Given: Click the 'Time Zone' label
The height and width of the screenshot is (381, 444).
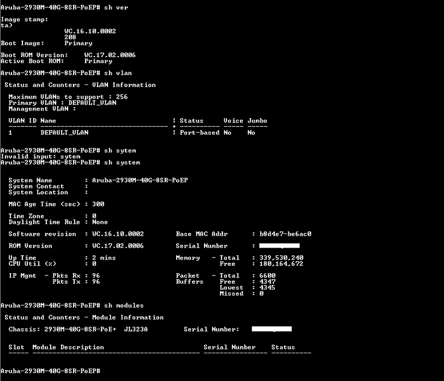Looking at the screenshot, I should tap(26, 216).
